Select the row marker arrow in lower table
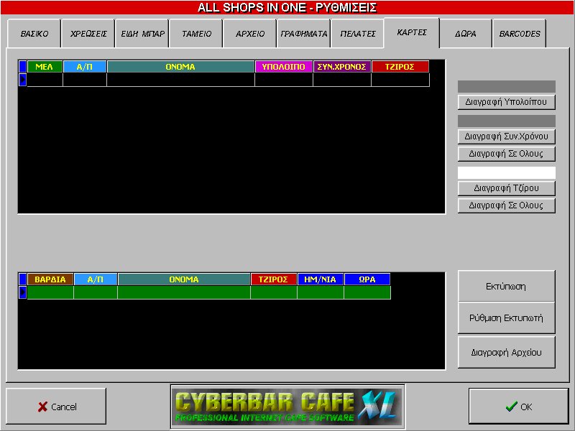 point(22,292)
